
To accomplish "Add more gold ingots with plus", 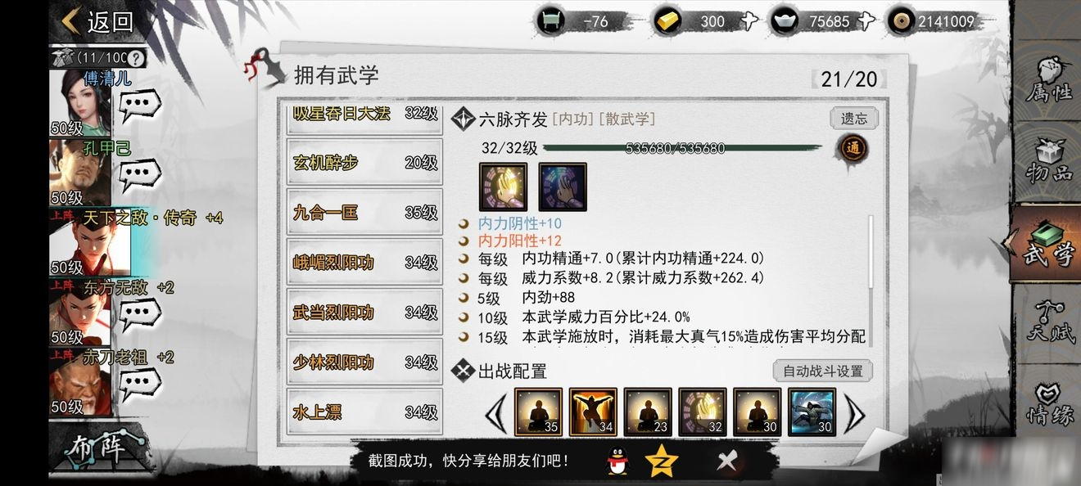I will click(x=748, y=21).
